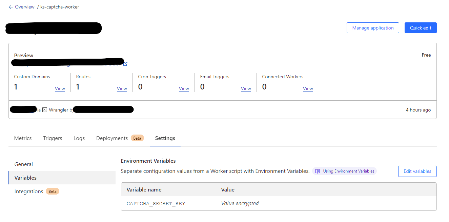Click the Wrangler terminal icon
Screen dimensions: 449x222
[x=45, y=110]
